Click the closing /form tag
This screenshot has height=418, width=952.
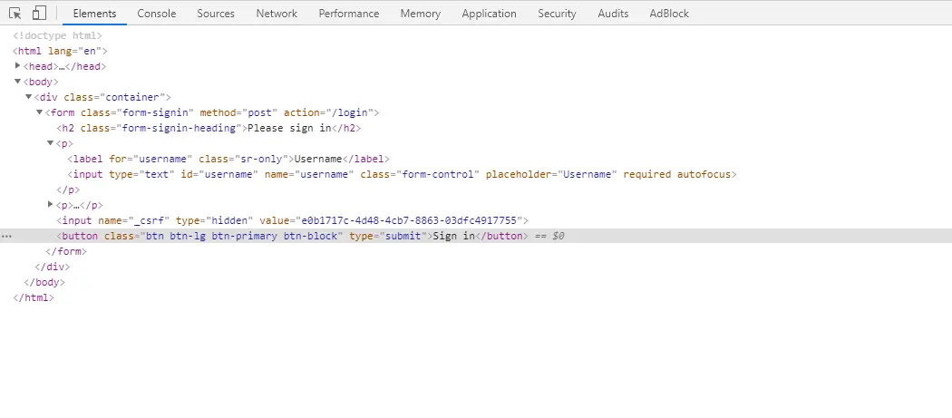(x=66, y=251)
